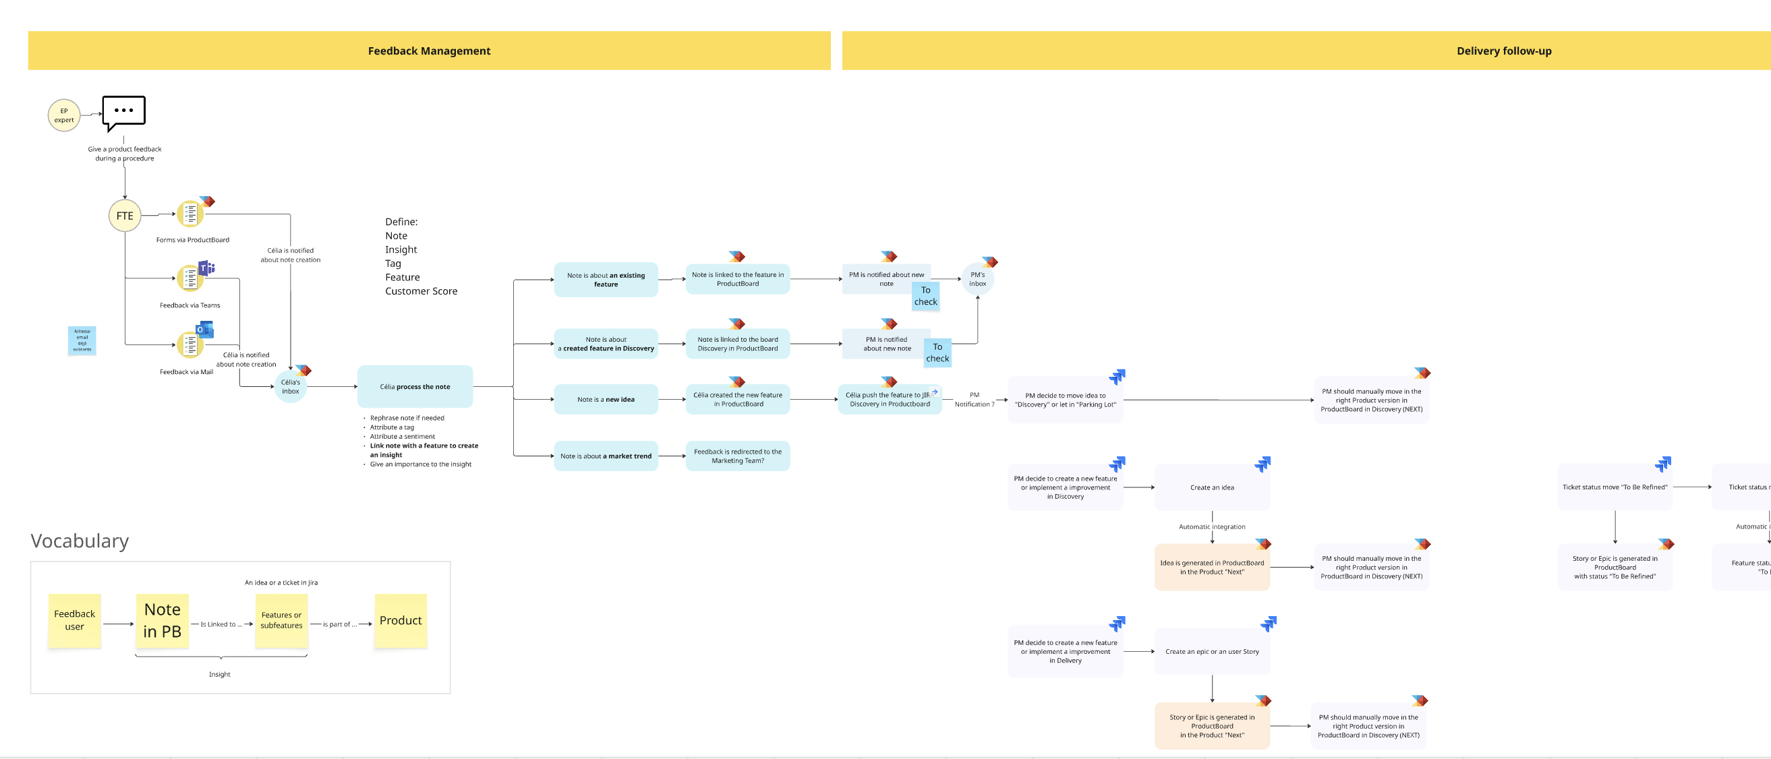
Task: Click the speech bubble icon next to EP expert
Action: pyautogui.click(x=123, y=112)
